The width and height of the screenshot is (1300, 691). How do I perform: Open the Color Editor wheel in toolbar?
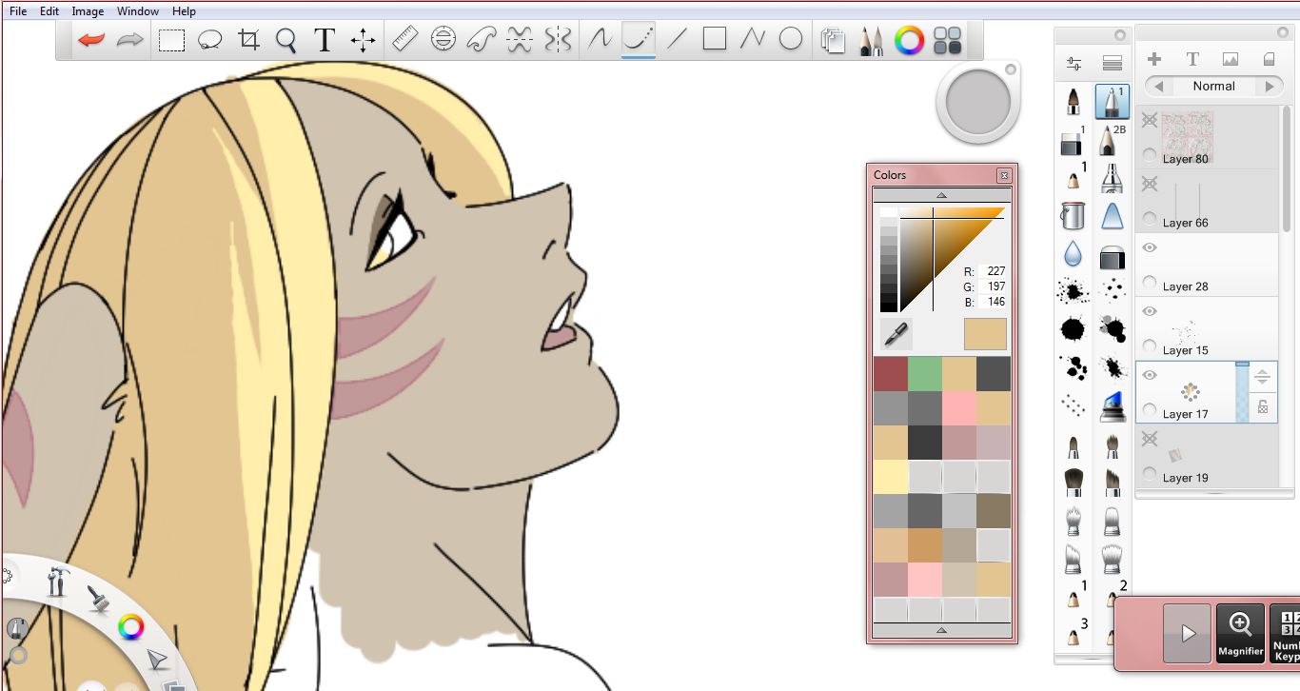[x=910, y=40]
